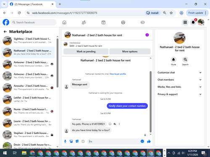Show hidden system tray icons
The width and height of the screenshot is (210, 157).
169,153
